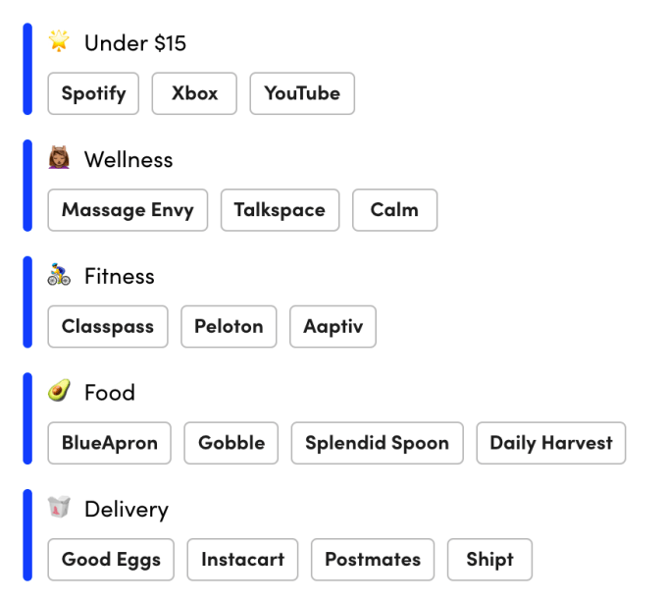The width and height of the screenshot is (666, 601).
Task: Click the avocado emoji next to Food
Action: [x=59, y=392]
